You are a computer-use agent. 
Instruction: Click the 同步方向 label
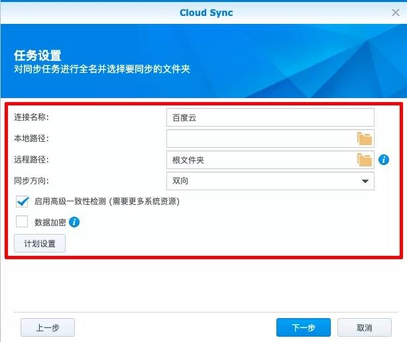coord(31,180)
